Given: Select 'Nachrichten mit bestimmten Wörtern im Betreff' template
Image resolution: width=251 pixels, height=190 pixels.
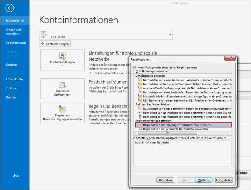Looking at the screenshot, I should (187, 84).
